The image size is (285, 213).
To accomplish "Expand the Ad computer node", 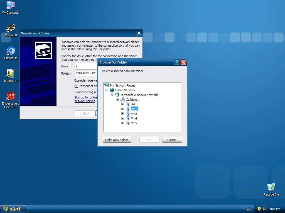I will coord(122,104).
